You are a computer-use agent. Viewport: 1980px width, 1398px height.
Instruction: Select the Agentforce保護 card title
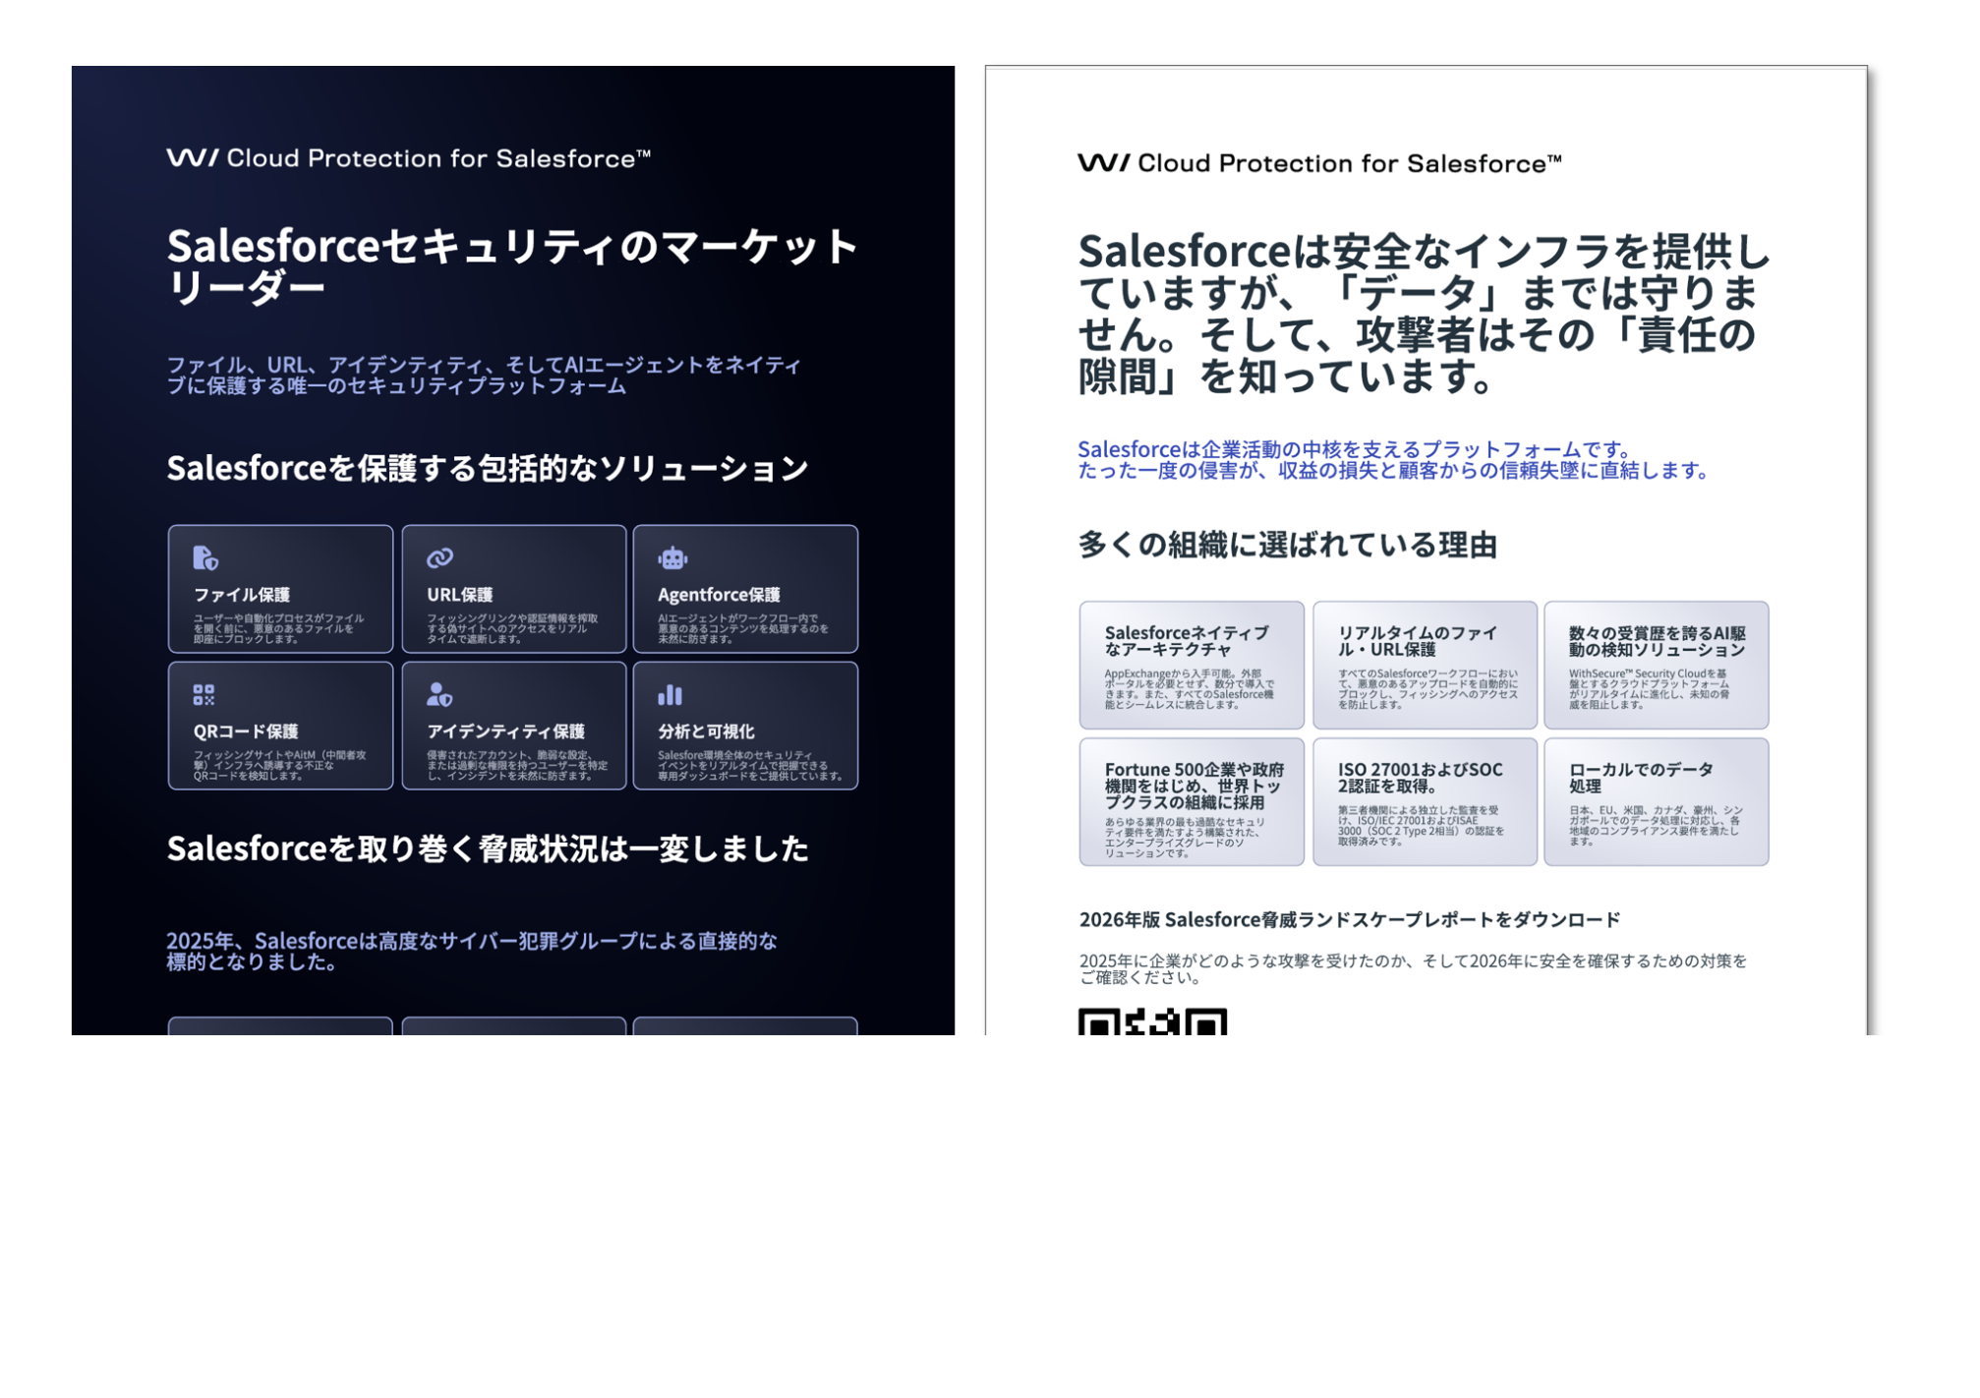tap(719, 595)
